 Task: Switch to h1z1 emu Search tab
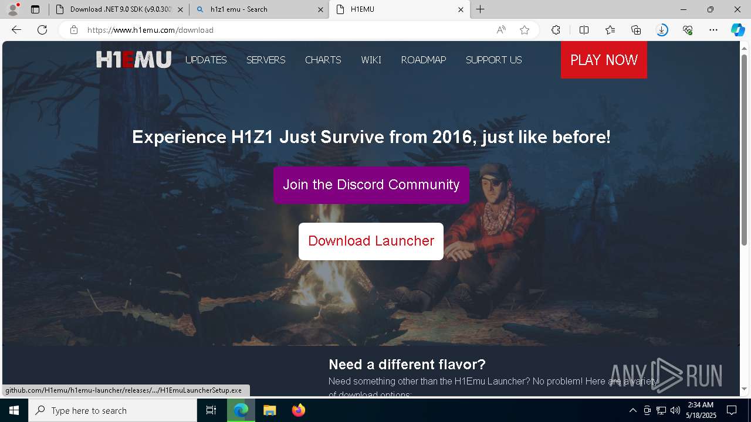[259, 9]
